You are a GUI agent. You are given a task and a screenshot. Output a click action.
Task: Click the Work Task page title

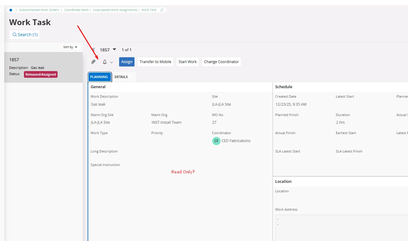tap(30, 22)
